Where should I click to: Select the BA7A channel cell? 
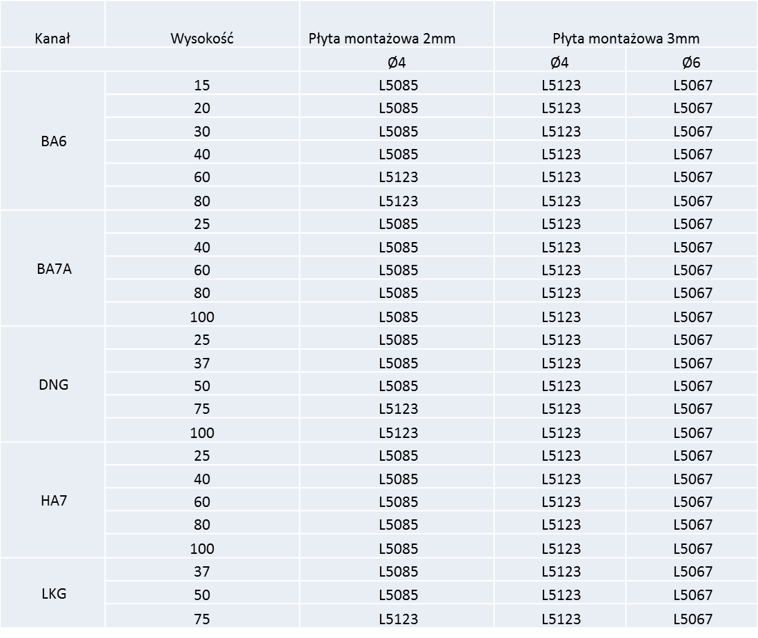53,269
